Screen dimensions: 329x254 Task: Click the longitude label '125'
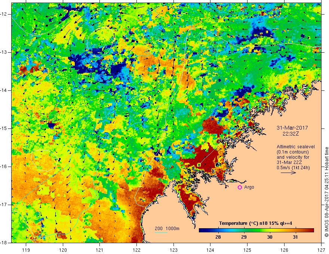coord(247,250)
